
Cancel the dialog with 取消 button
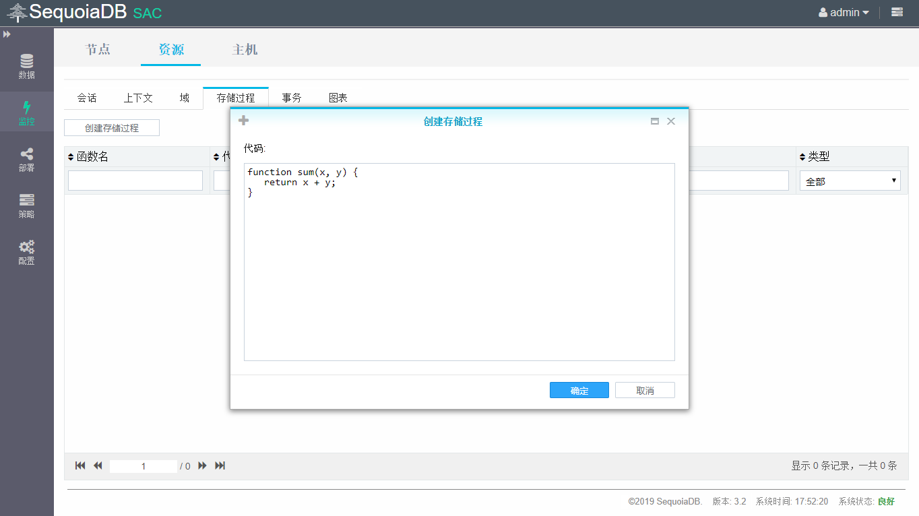point(645,391)
